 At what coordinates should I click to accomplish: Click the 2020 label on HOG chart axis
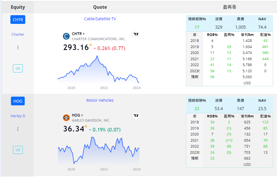71,169
